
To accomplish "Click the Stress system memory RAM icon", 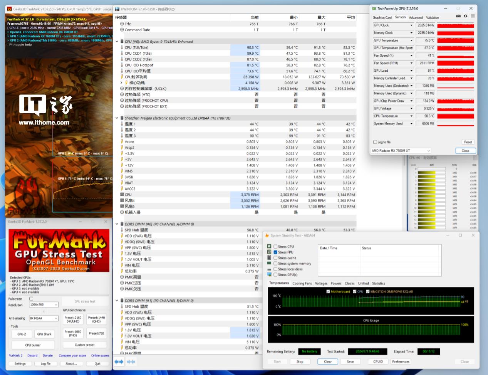I will 269,263.
